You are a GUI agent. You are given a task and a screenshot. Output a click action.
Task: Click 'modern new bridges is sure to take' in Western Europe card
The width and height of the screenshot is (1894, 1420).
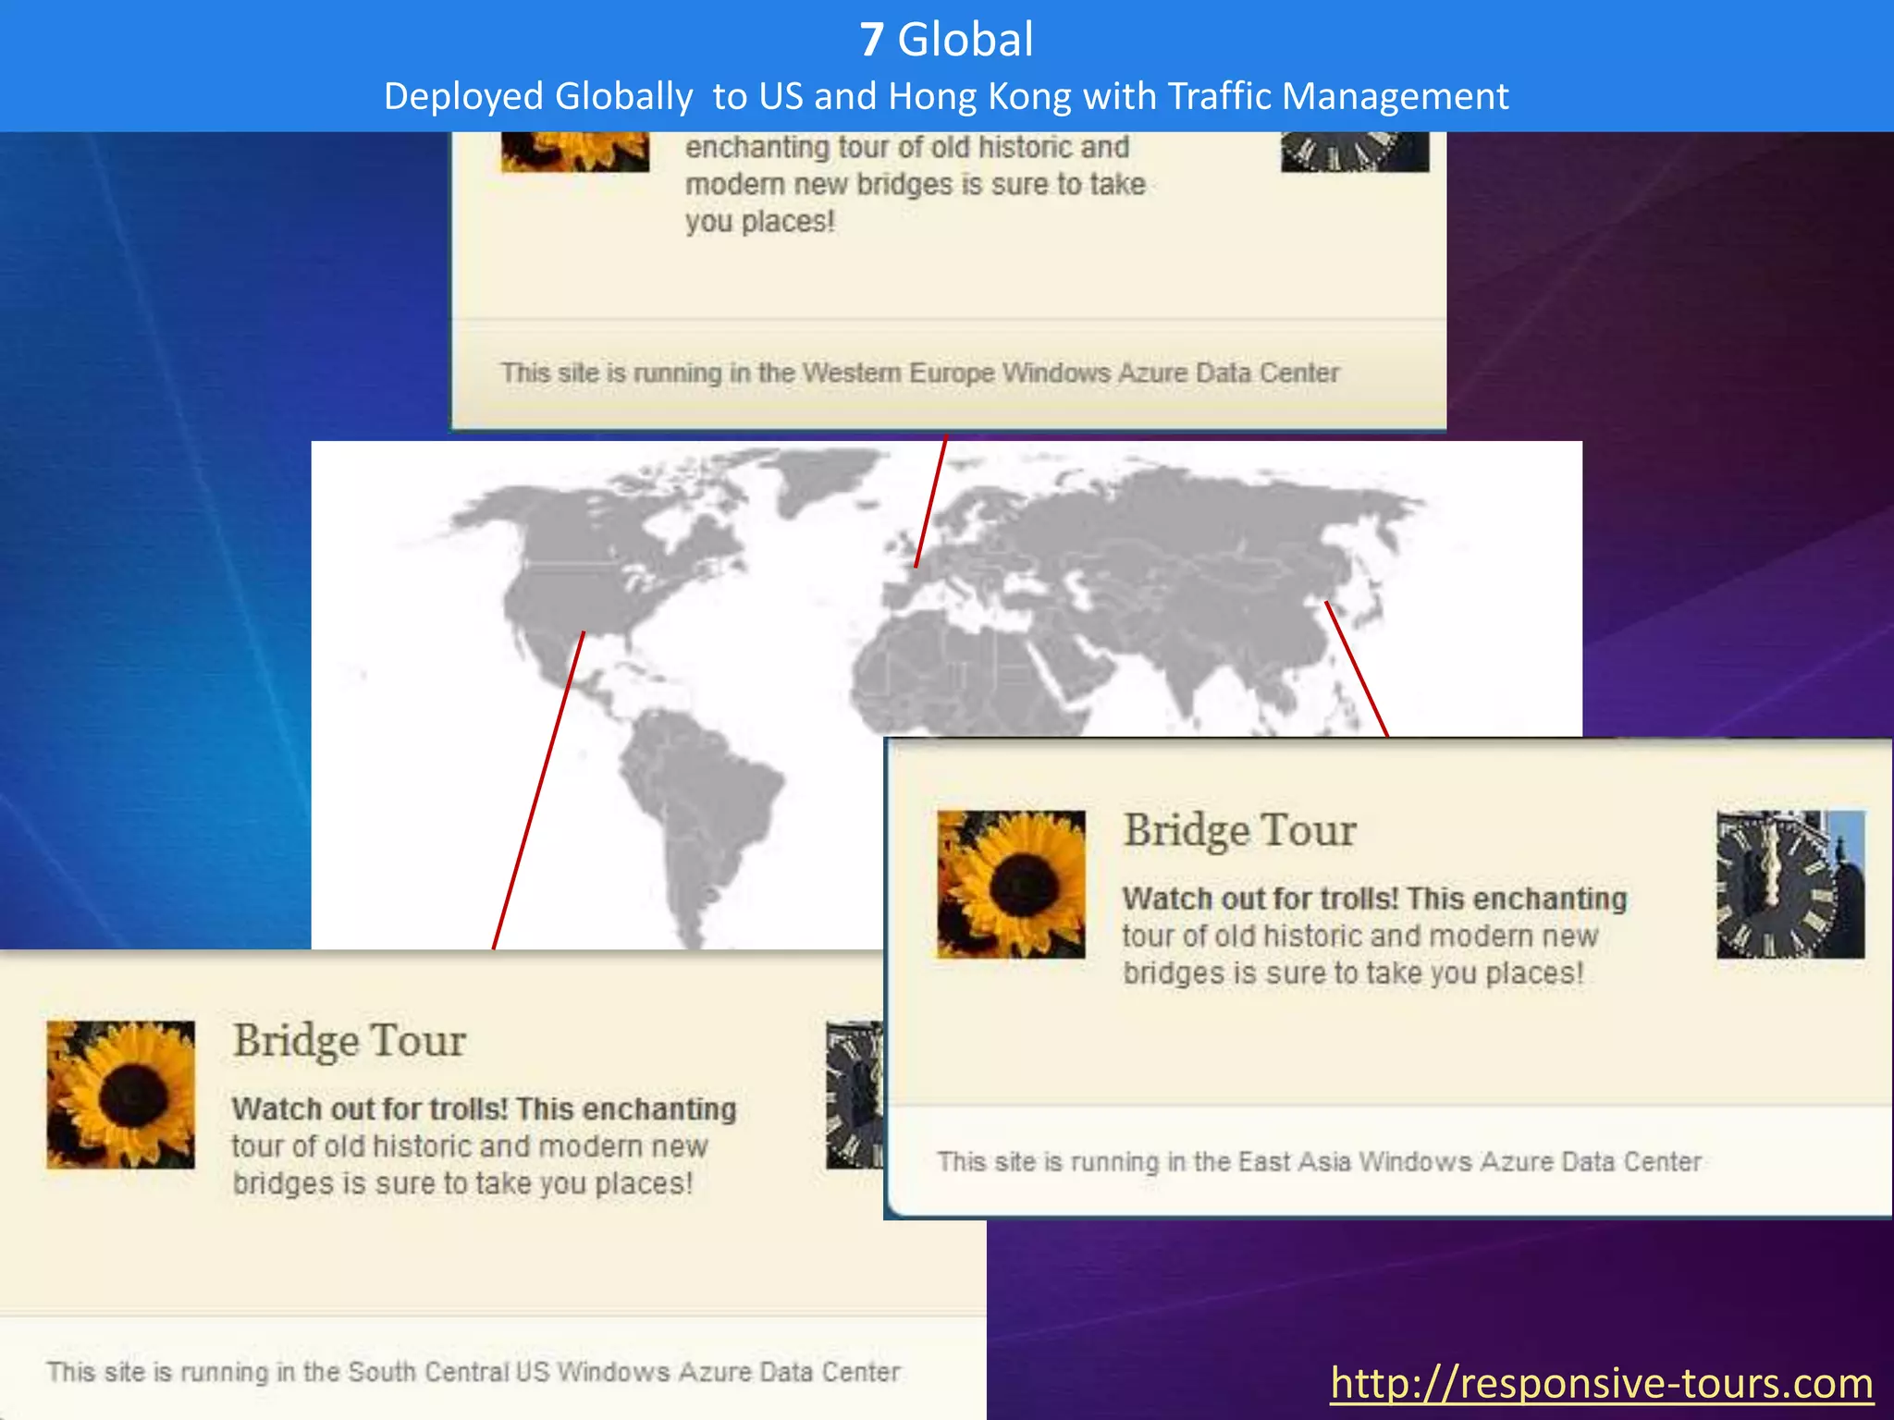point(916,184)
